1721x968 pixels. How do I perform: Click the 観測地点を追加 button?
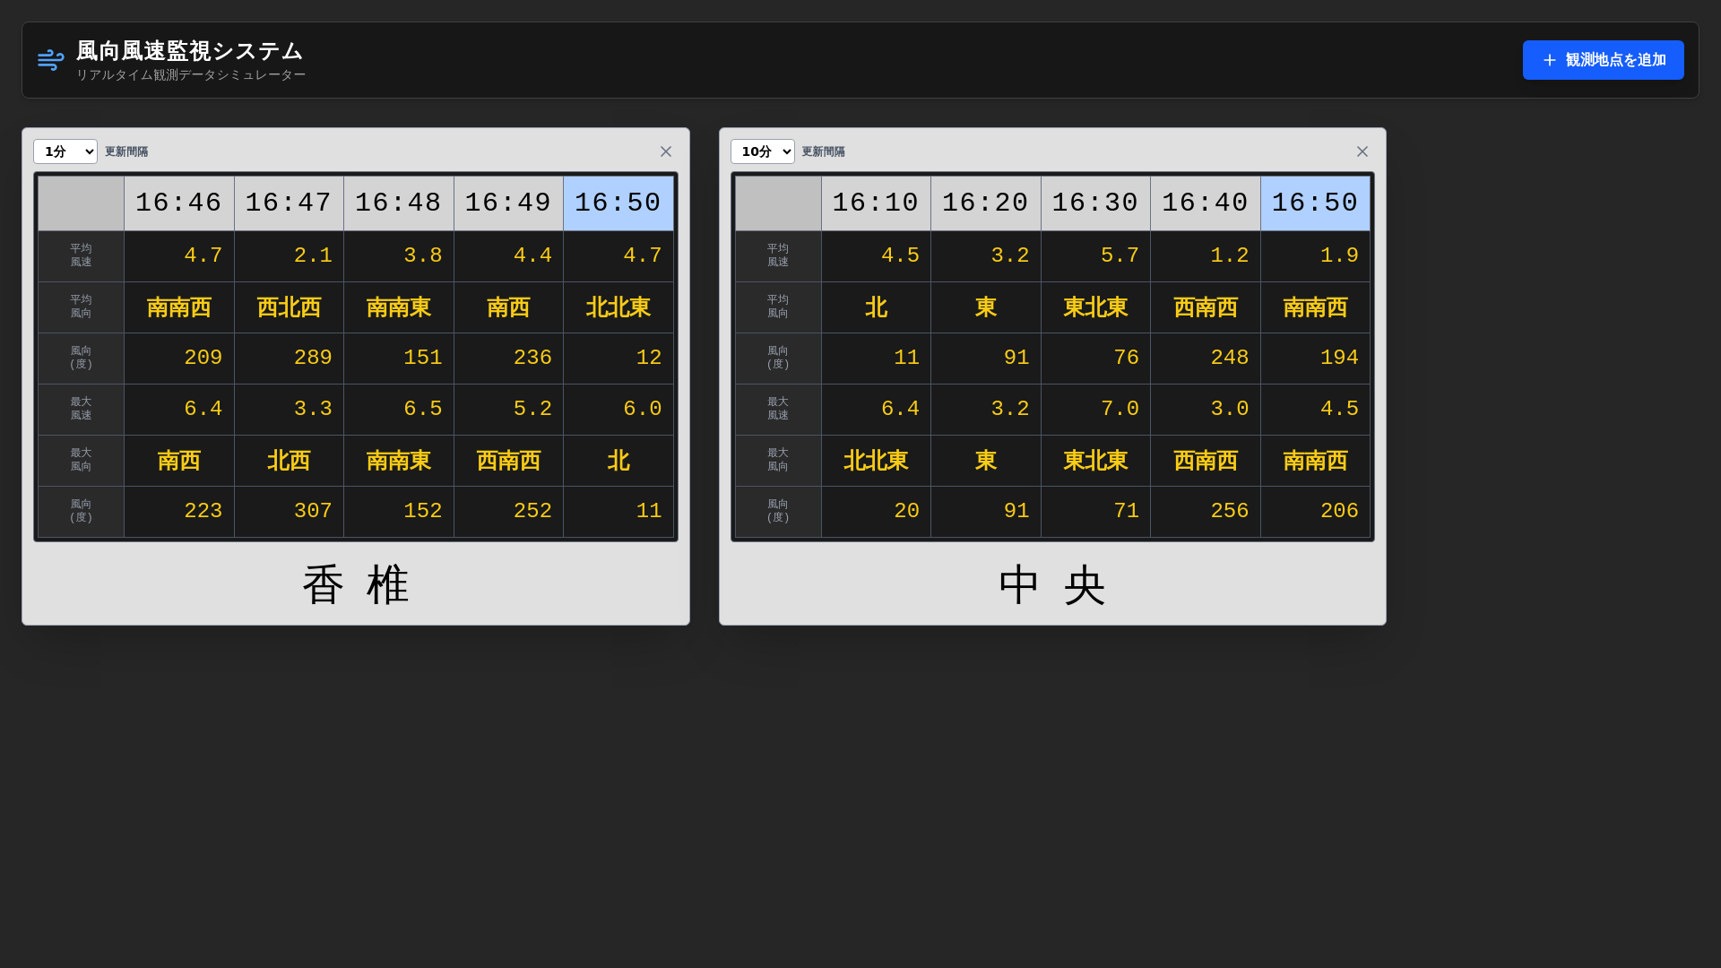point(1603,60)
